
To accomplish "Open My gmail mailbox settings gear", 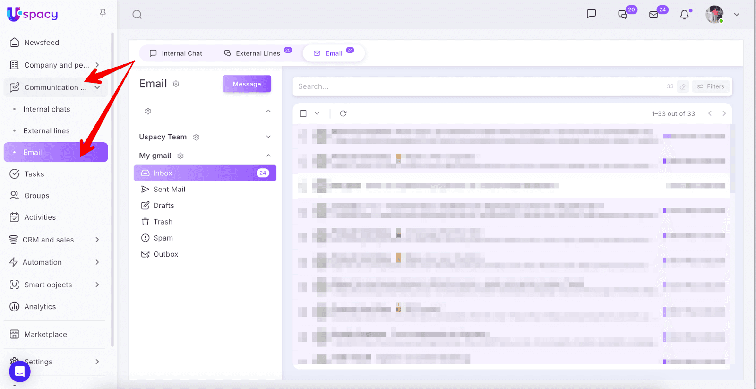I will click(180, 156).
